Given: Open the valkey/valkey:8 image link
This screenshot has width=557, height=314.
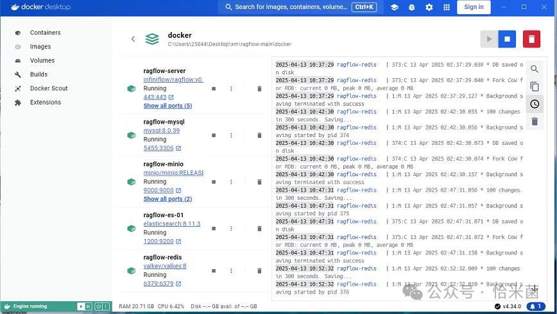Looking at the screenshot, I should pyautogui.click(x=165, y=266).
